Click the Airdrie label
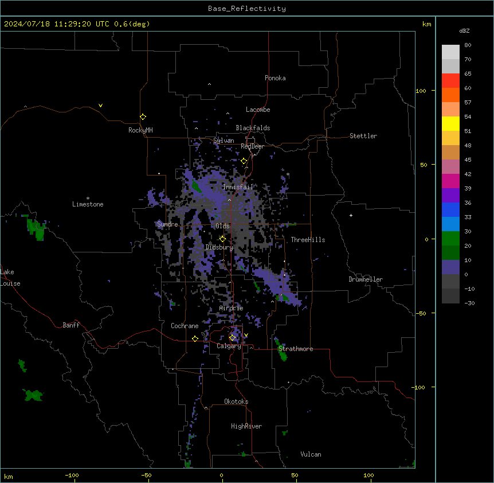494x483 pixels. click(232, 308)
